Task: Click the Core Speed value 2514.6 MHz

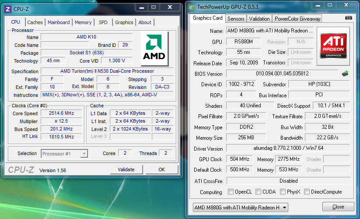Action: 61,113
